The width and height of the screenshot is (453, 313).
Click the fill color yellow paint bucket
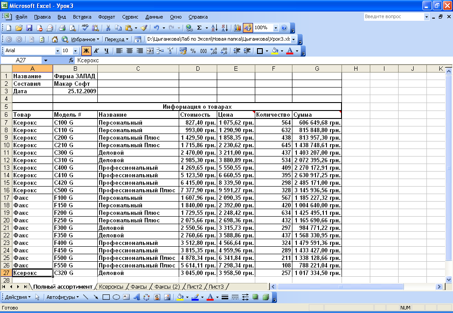(x=275, y=51)
